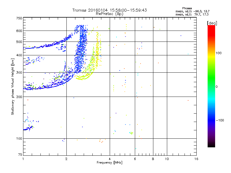Click the '[deg]' colorbar unit label
Image resolution: width=231 pixels, height=173 pixels.
pyautogui.click(x=212, y=23)
